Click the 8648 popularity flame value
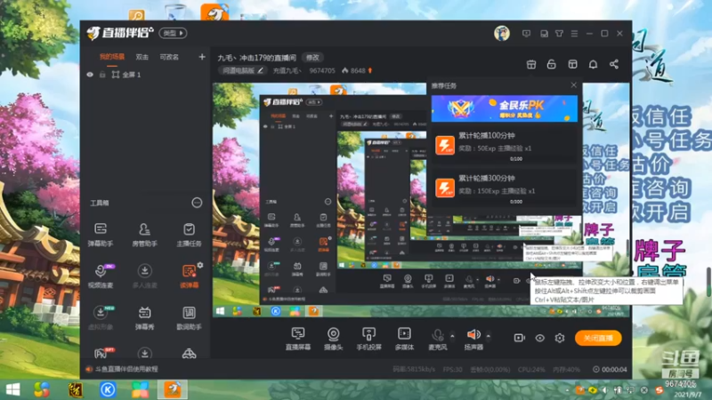The image size is (712, 400). [x=358, y=71]
